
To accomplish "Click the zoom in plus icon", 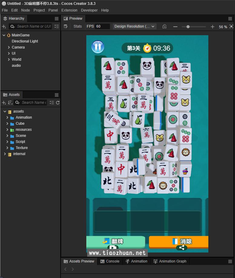I will 213,27.
